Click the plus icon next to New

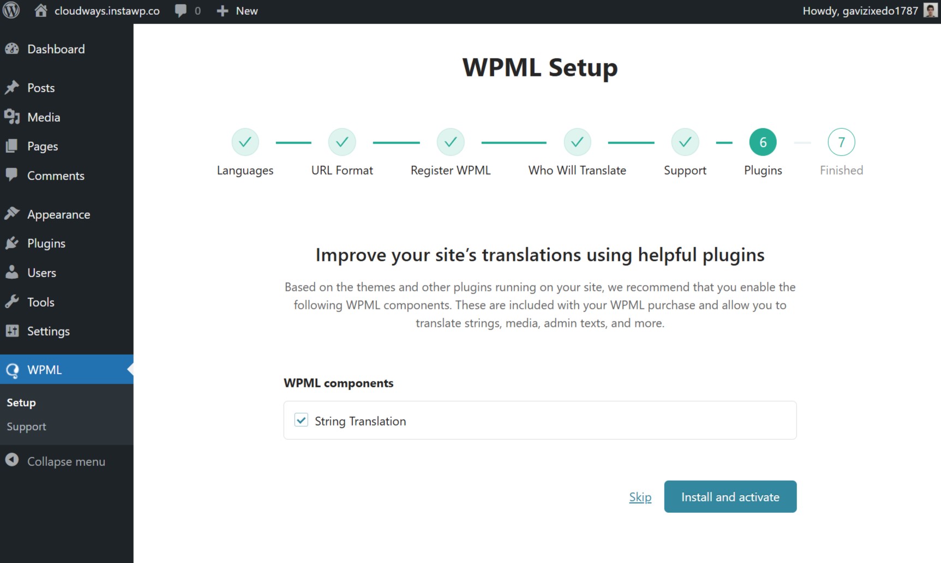[x=222, y=11]
